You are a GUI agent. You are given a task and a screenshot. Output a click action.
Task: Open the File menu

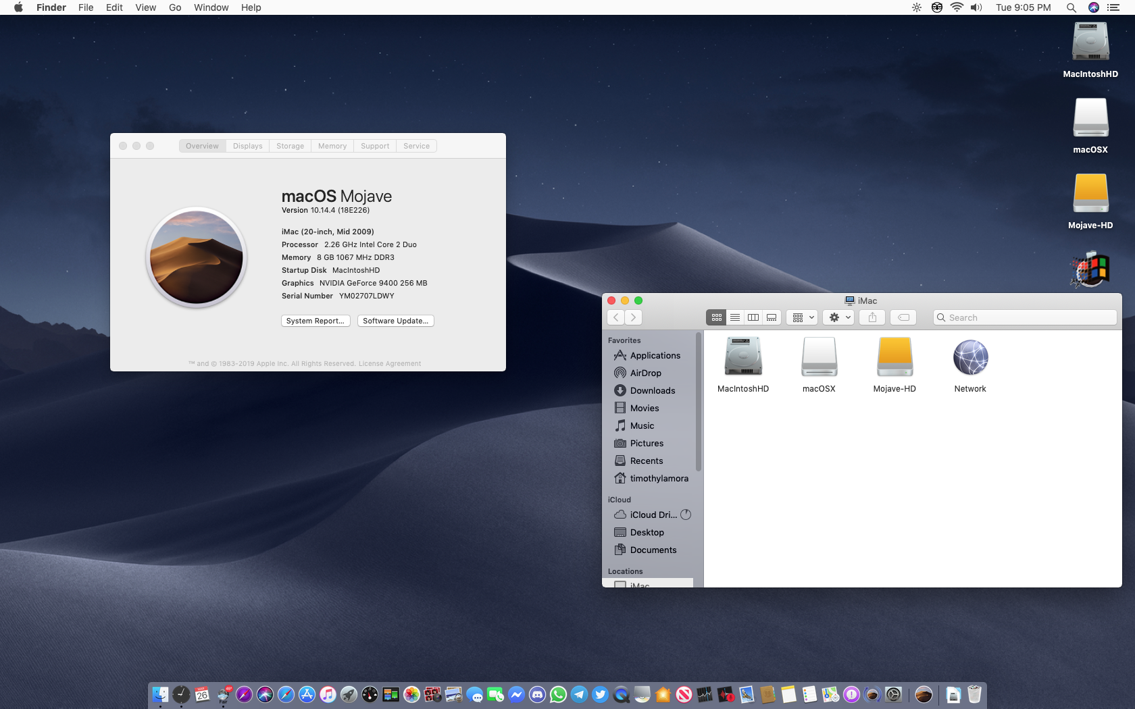[86, 7]
